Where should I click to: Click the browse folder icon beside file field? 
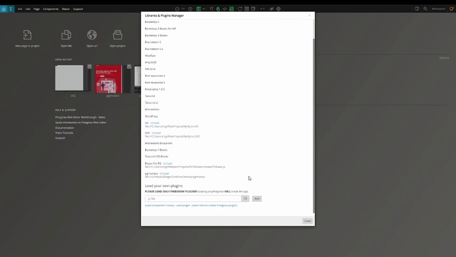245,198
